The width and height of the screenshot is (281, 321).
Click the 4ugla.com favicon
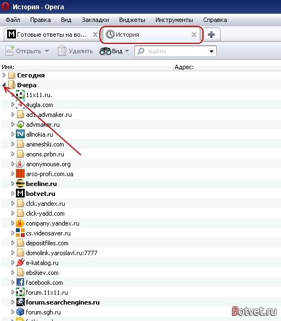(20, 104)
